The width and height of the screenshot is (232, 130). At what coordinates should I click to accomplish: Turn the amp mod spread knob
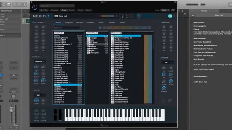click(x=171, y=34)
